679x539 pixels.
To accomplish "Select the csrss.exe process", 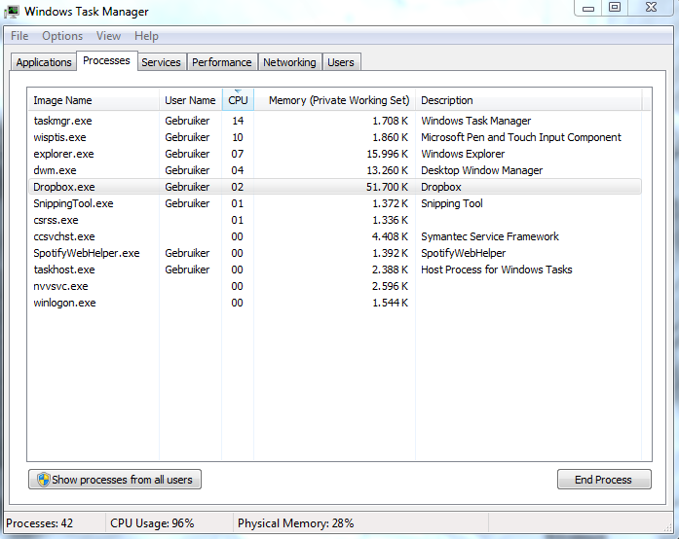I will [x=335, y=220].
